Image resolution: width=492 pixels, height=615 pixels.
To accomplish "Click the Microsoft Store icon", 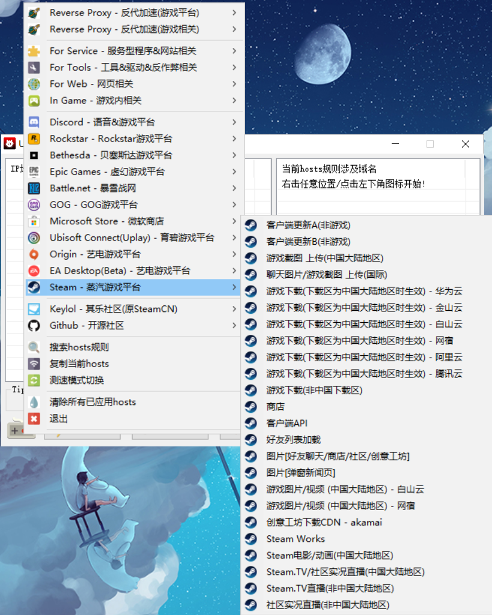I will 34,221.
